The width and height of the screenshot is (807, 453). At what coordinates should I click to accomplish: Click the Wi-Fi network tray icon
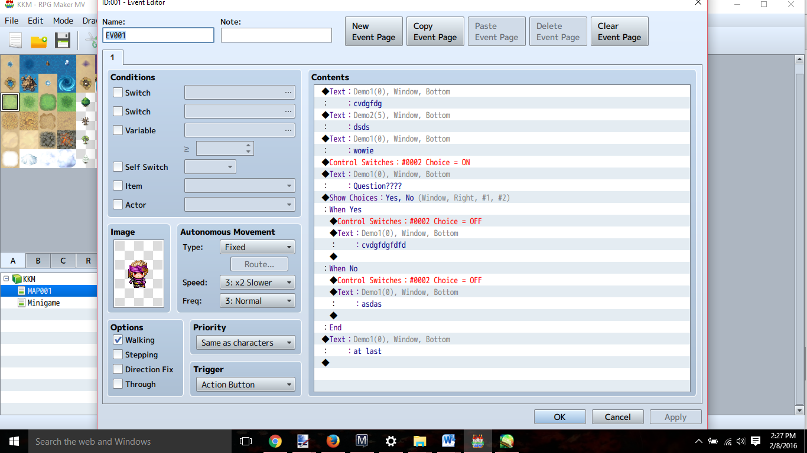pos(728,441)
